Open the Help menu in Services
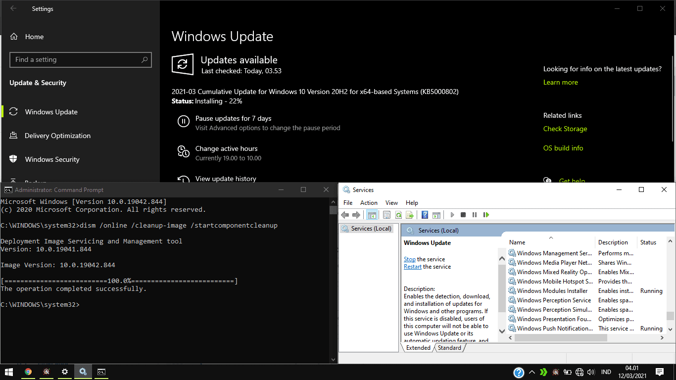This screenshot has height=380, width=676. (x=412, y=203)
